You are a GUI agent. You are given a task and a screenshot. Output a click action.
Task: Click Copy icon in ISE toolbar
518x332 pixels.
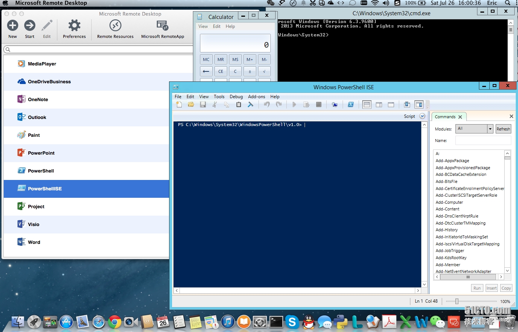pos(227,105)
